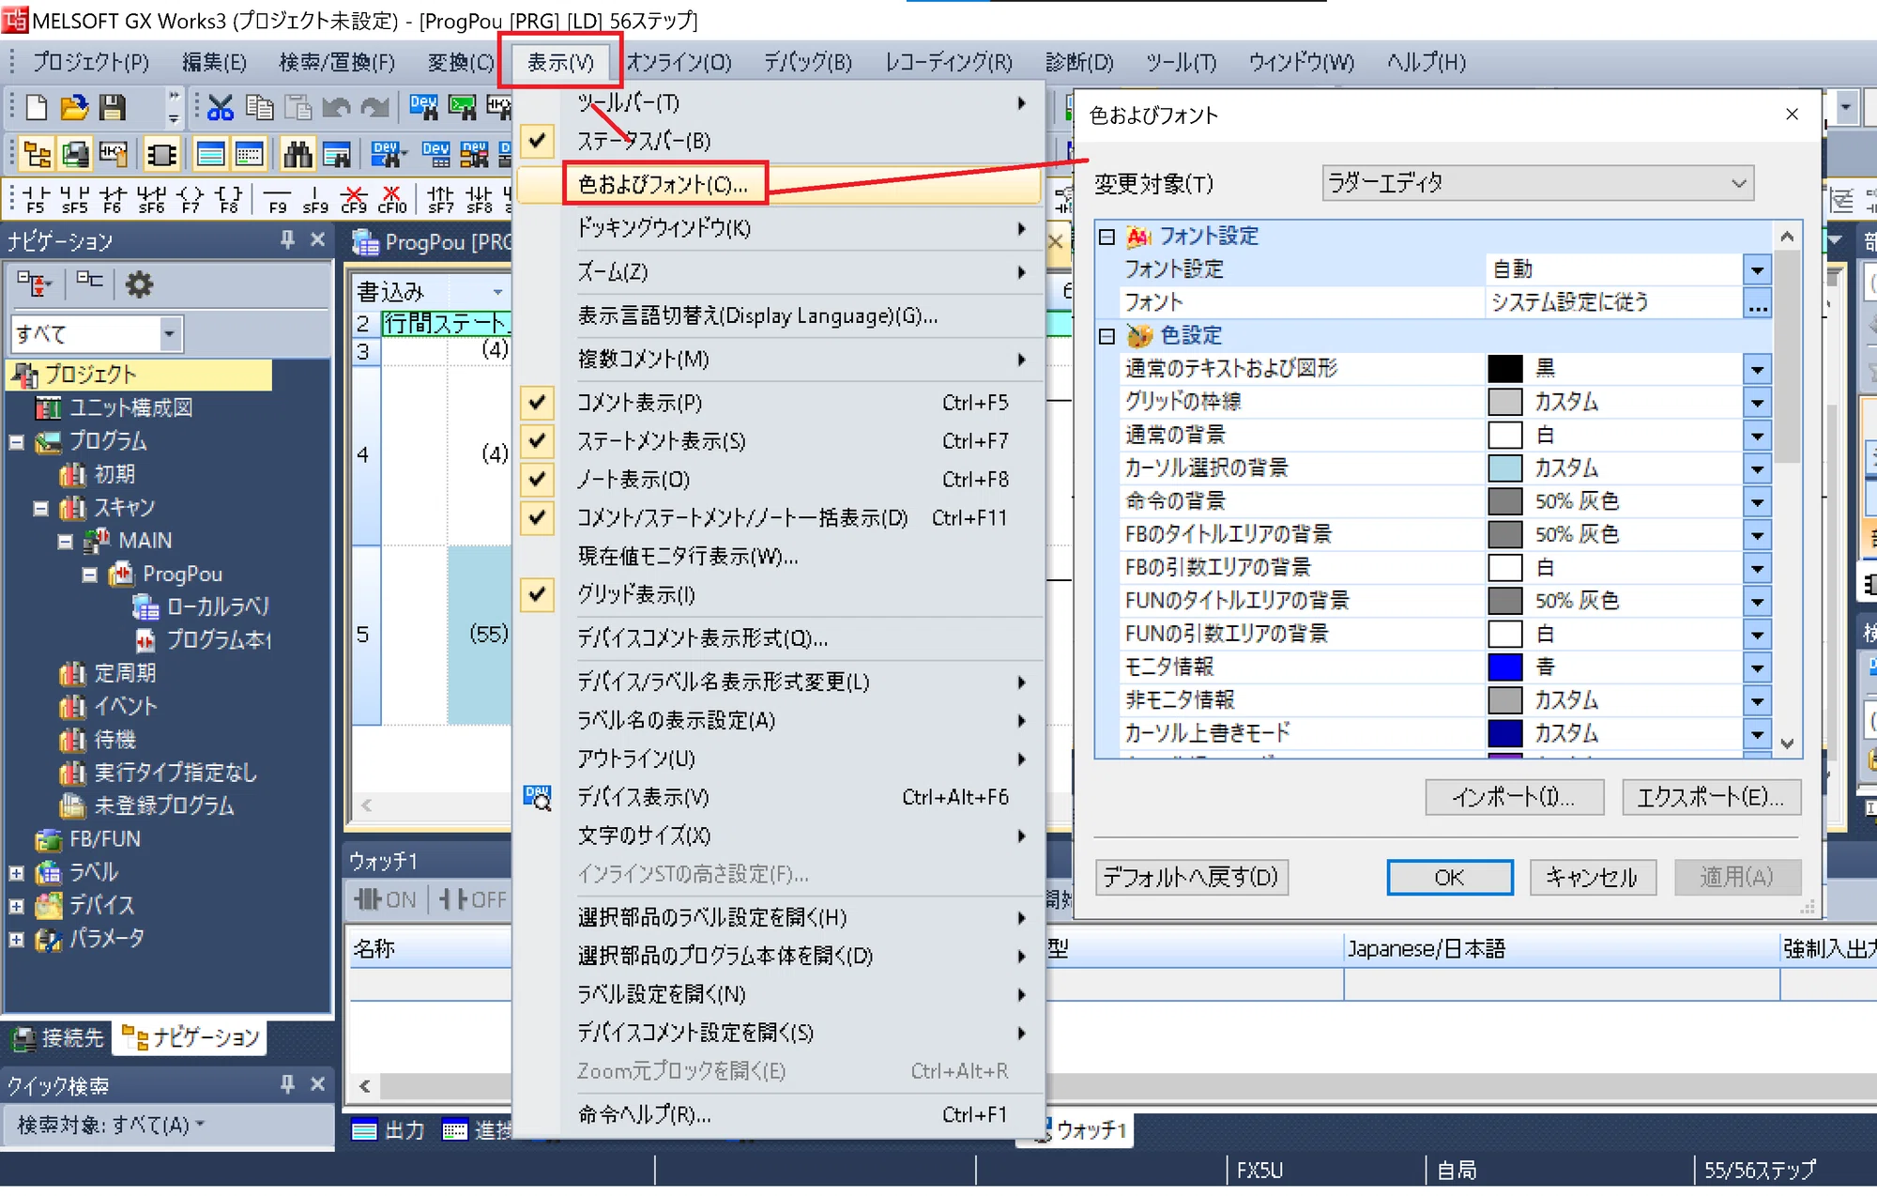Select 表示言語切替え(Display Language)(G)... item

[x=779, y=316]
